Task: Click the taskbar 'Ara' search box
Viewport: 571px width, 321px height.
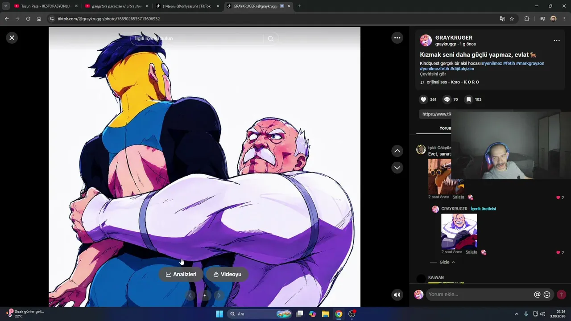Action: [260, 314]
